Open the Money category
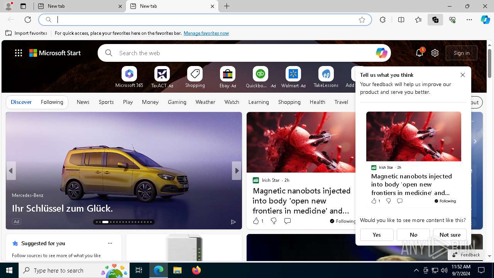 pos(150,102)
